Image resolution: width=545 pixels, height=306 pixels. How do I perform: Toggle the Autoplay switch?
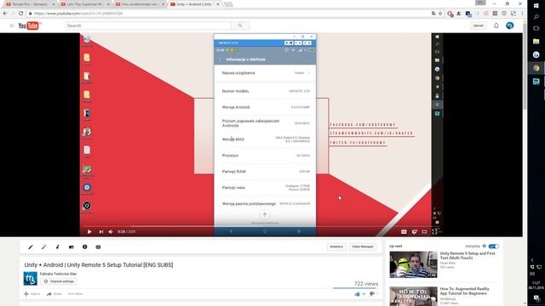point(494,246)
